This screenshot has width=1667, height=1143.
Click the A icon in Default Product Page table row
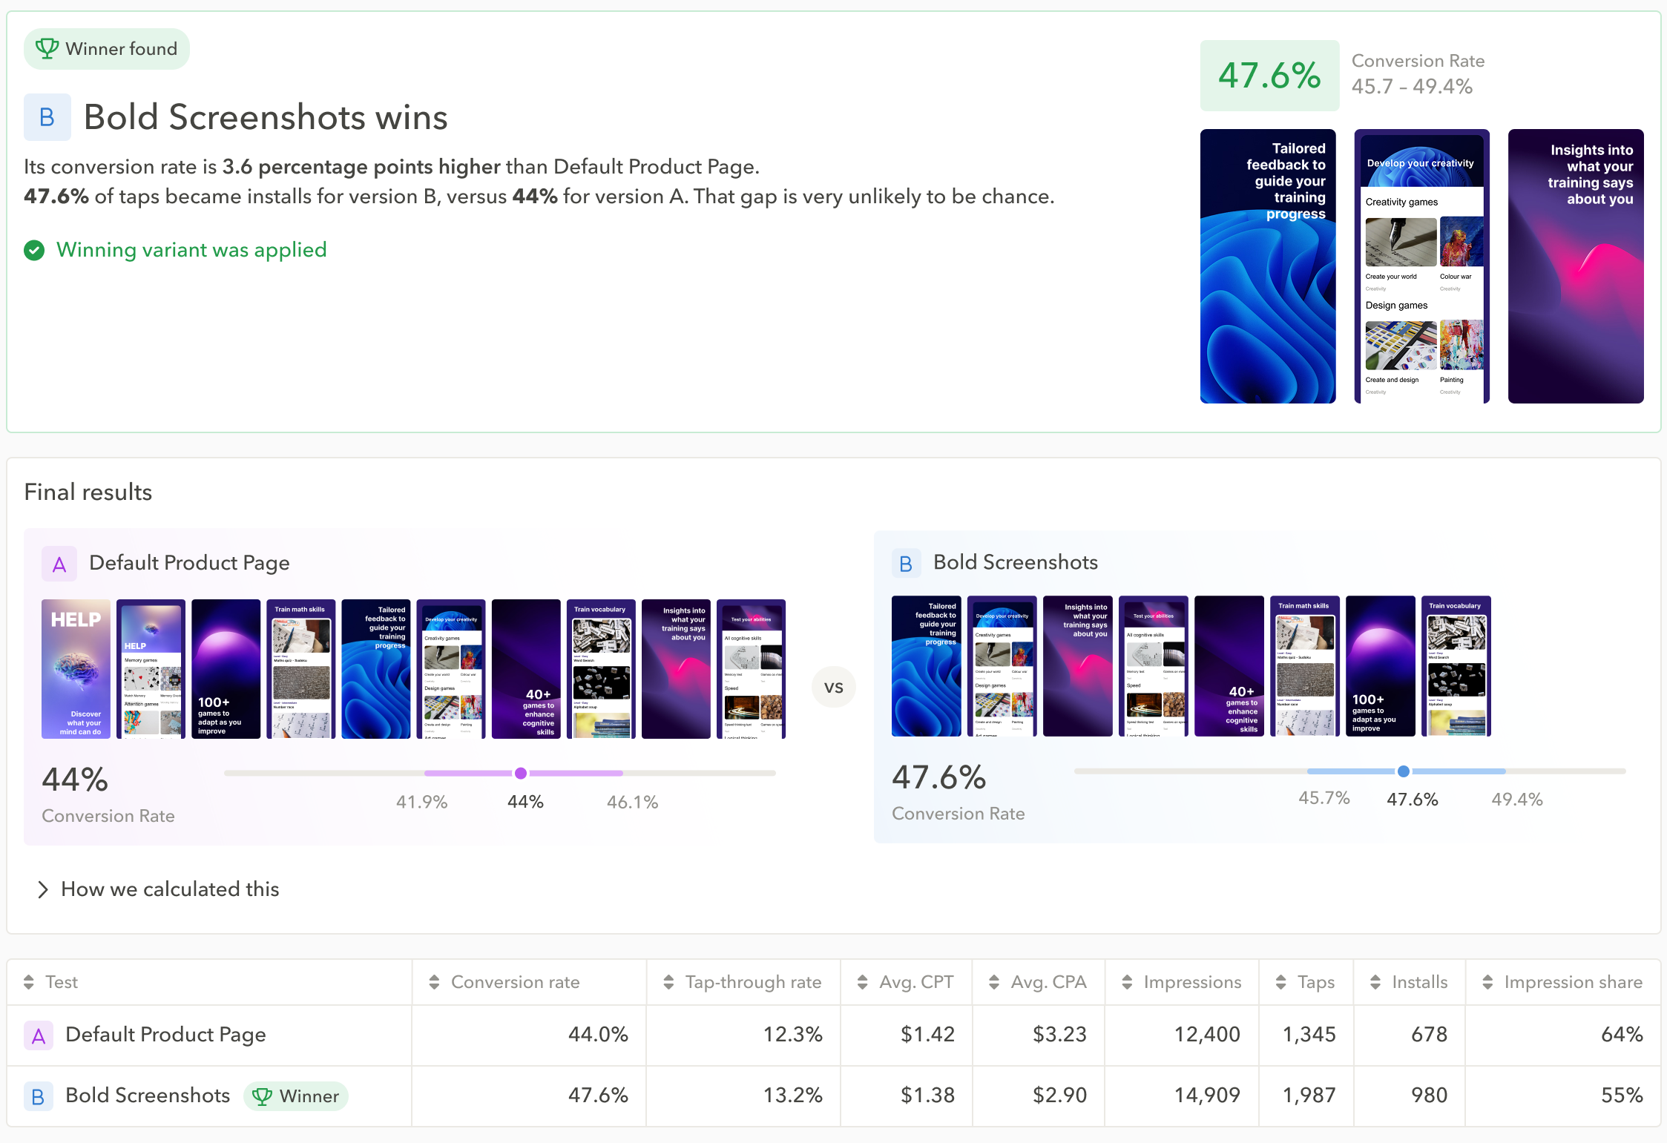tap(39, 1035)
